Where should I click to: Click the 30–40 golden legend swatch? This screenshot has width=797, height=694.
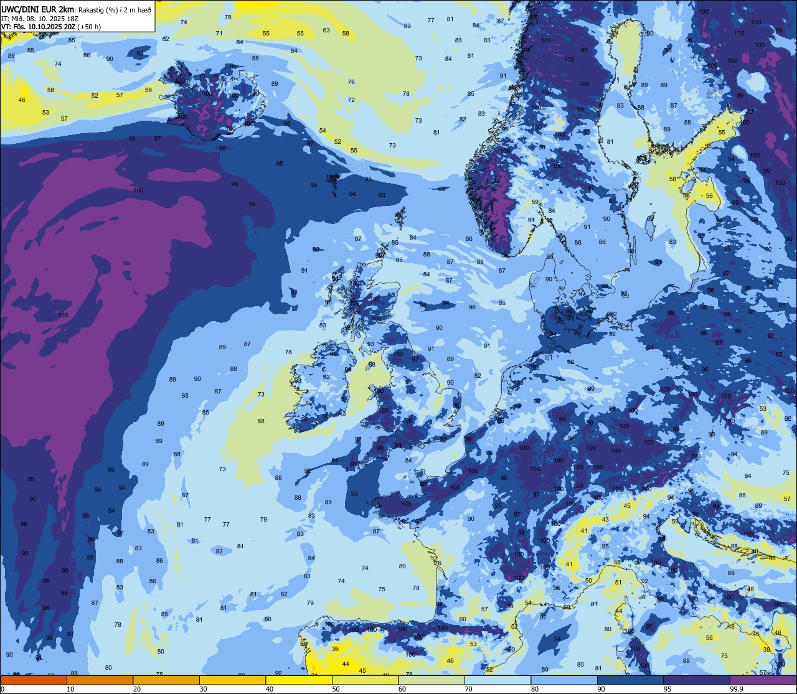232,680
